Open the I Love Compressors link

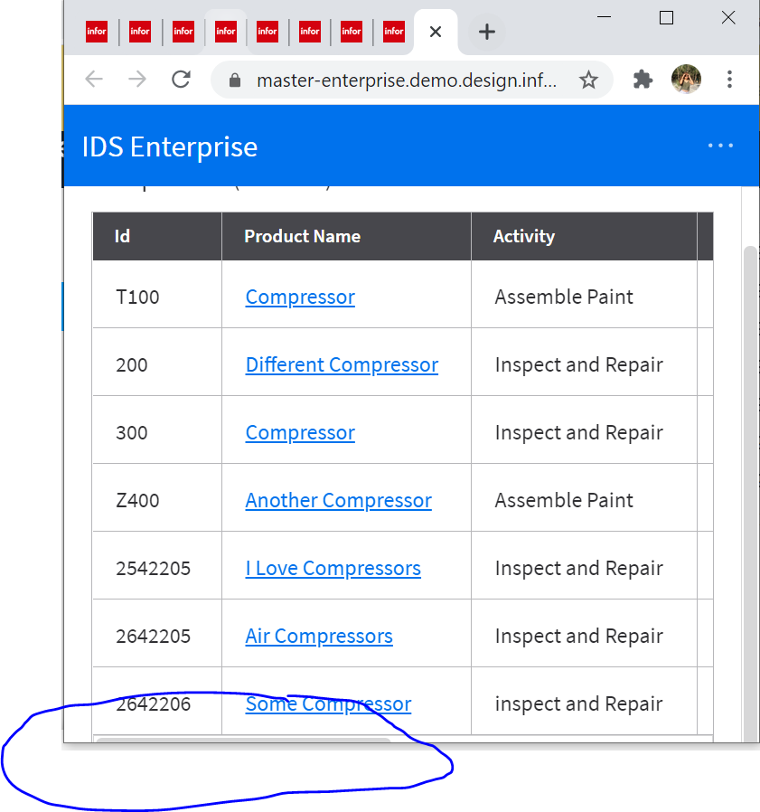(333, 569)
